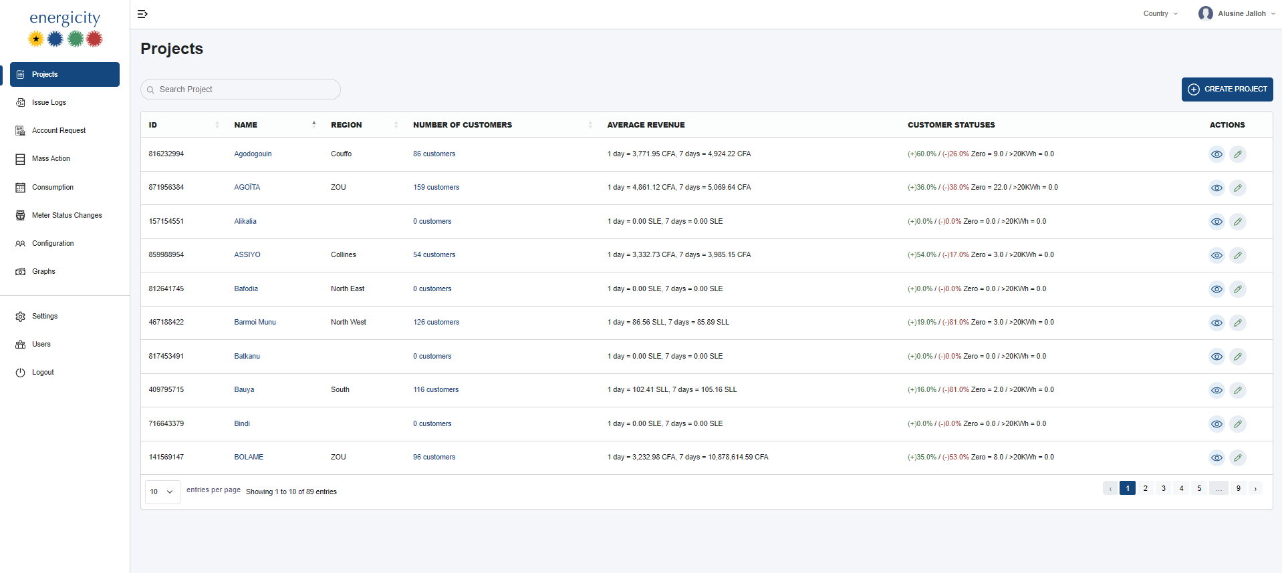Open the Agodogouin project link

[253, 154]
